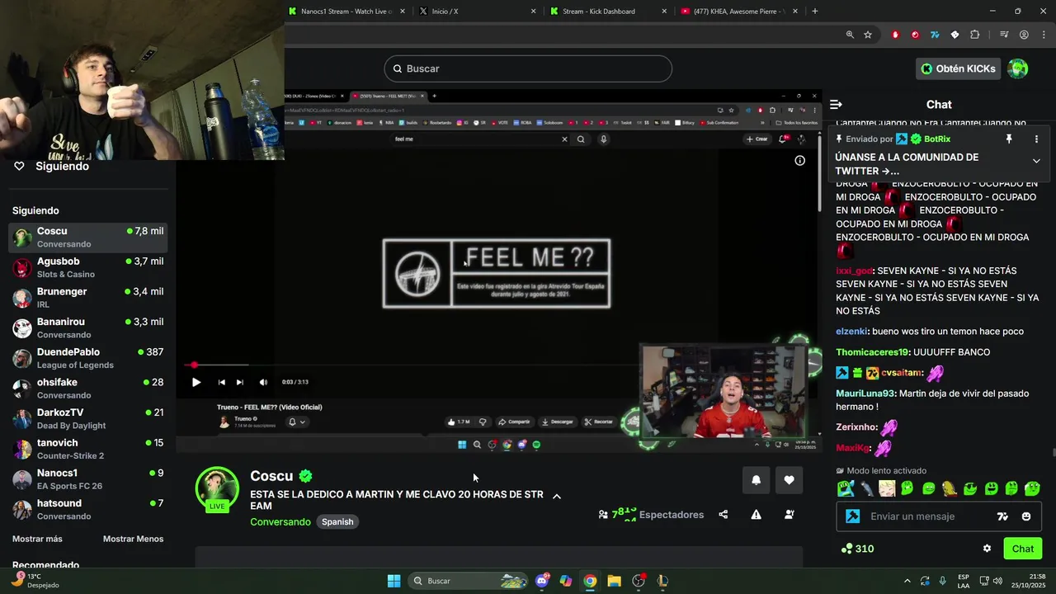
Task: Click the Buscar search box on Kick
Action: (528, 68)
